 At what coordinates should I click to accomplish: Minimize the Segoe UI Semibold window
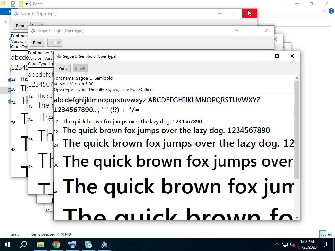262,56
